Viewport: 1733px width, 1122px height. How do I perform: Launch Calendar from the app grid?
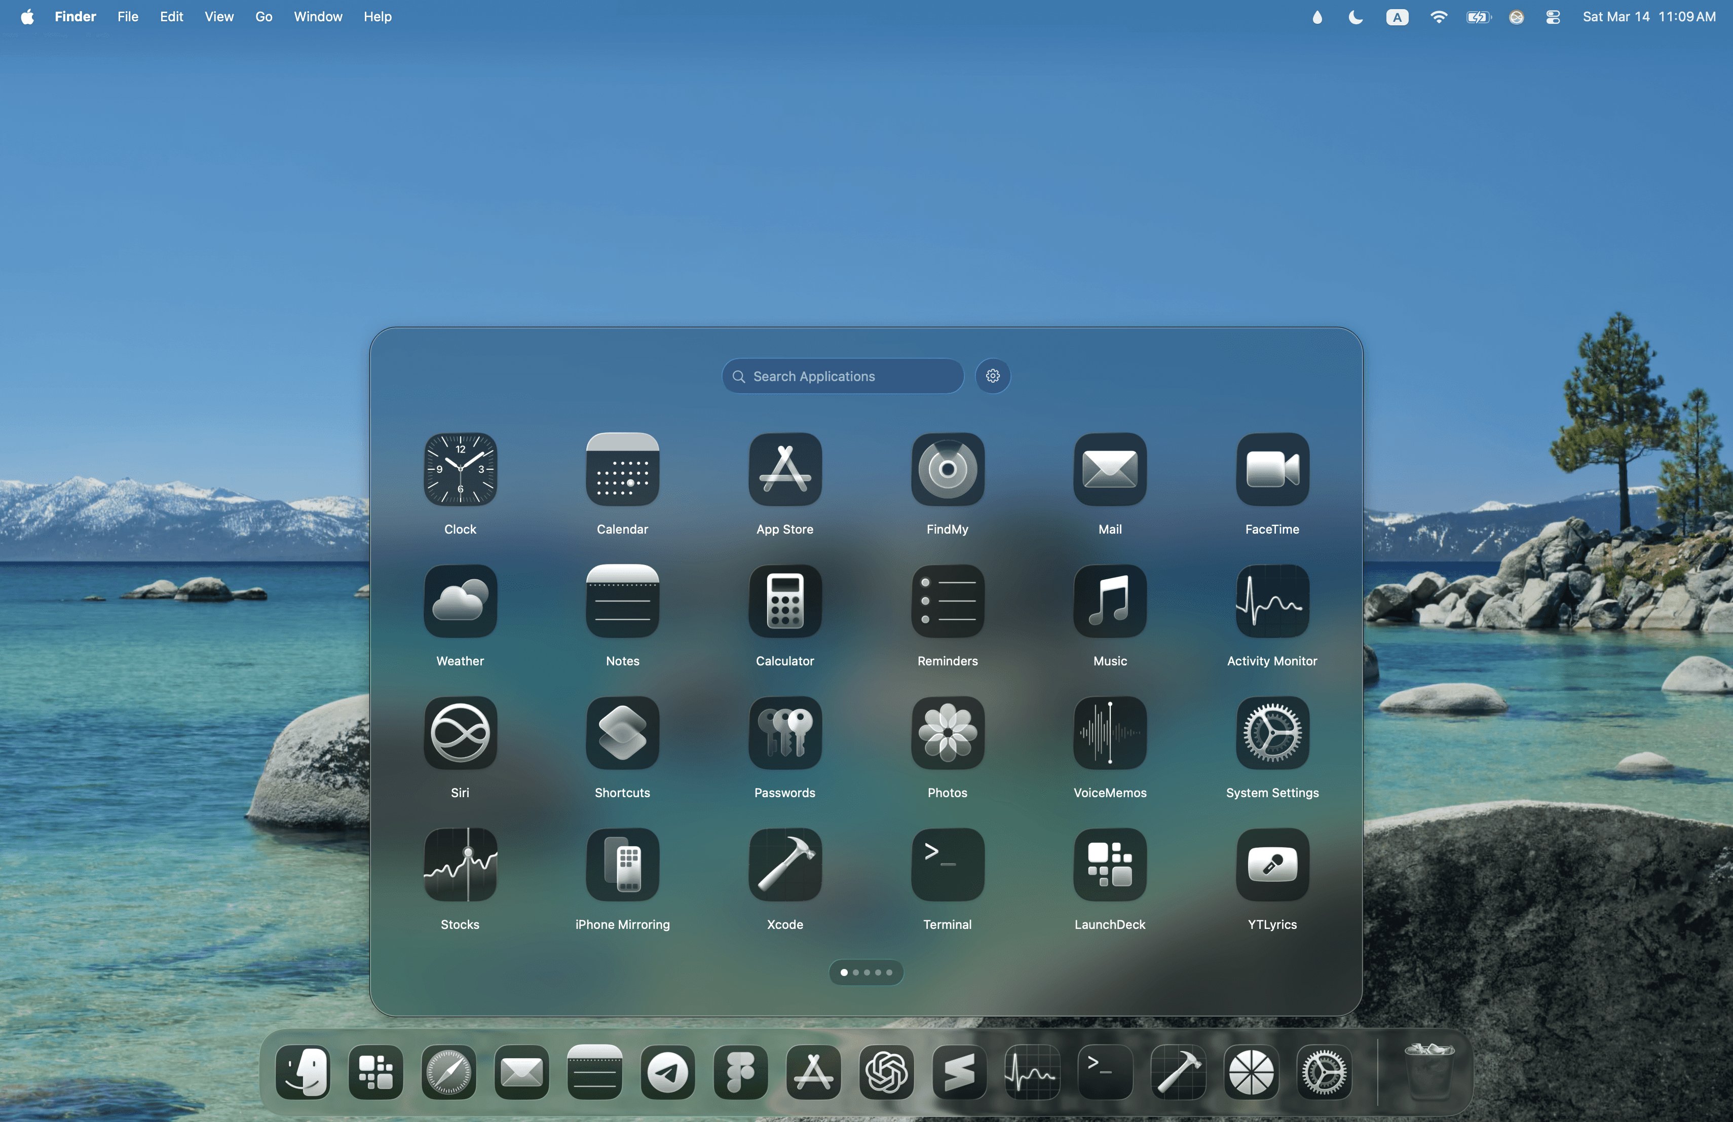pyautogui.click(x=623, y=470)
